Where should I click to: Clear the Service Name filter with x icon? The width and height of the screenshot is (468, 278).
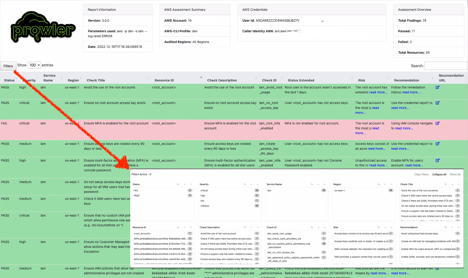coord(318,184)
